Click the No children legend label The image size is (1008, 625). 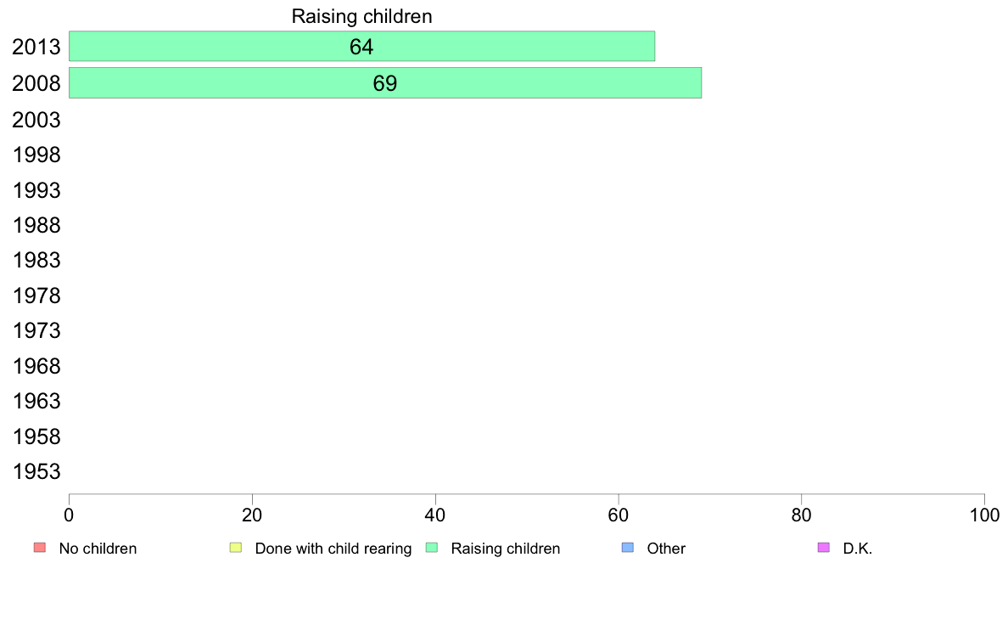tap(98, 549)
